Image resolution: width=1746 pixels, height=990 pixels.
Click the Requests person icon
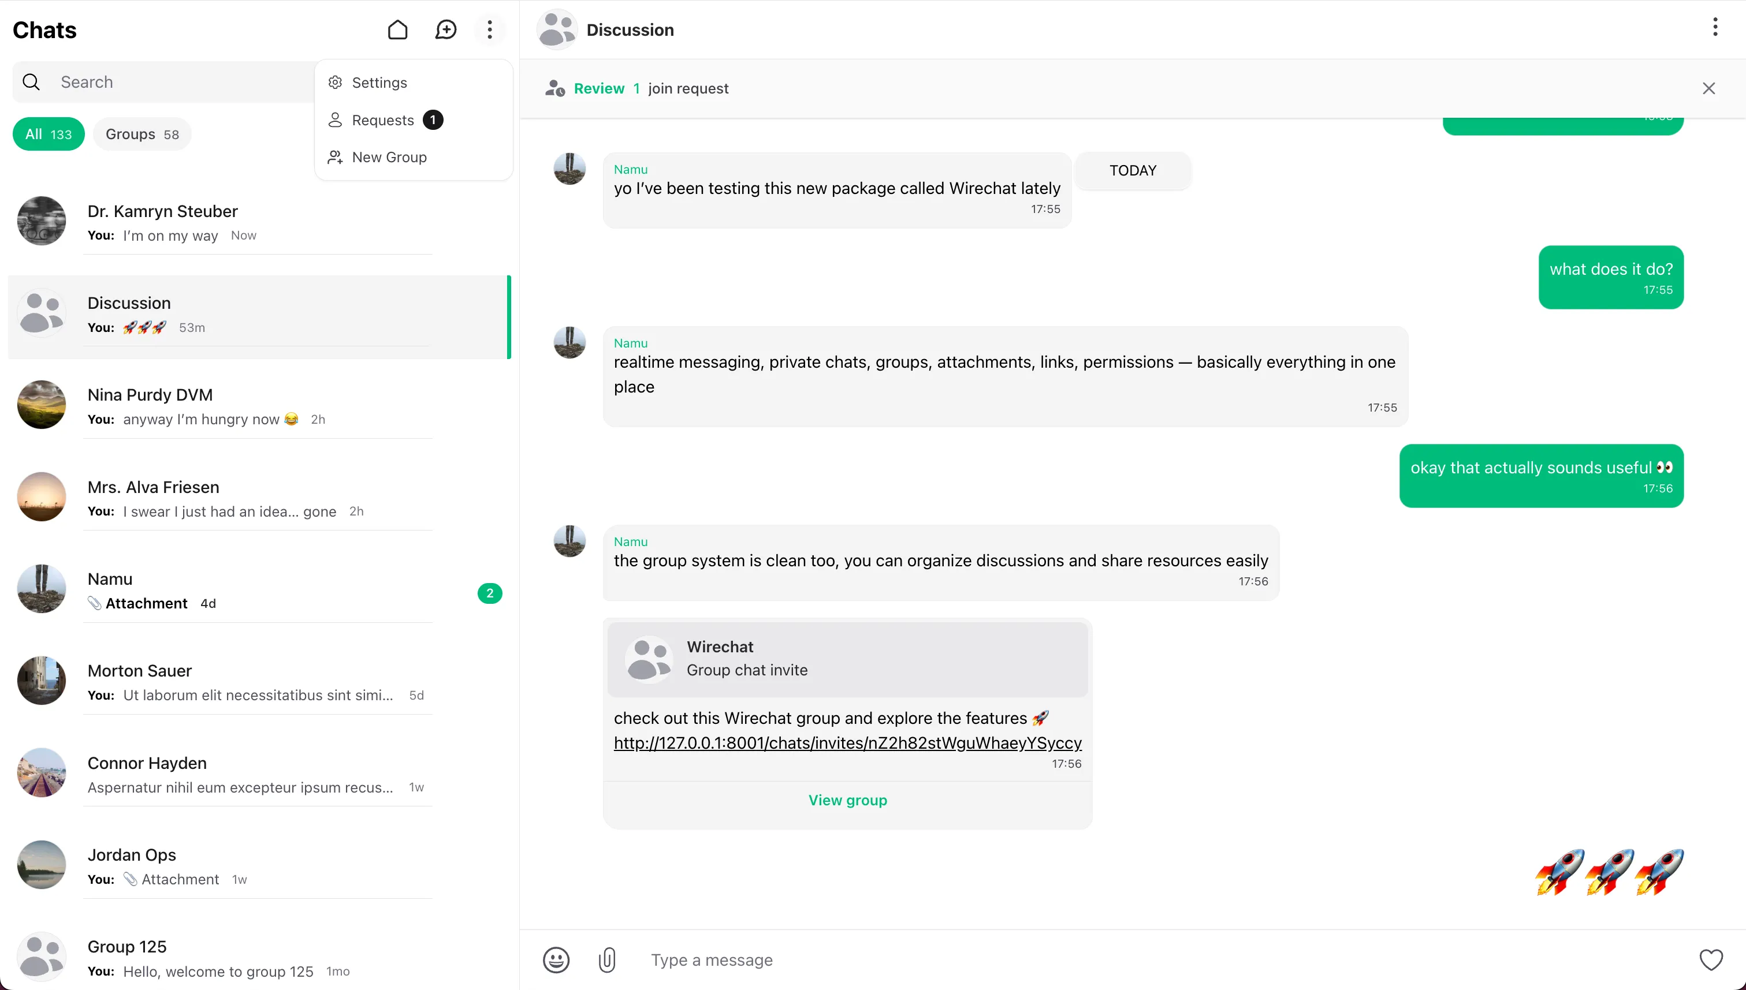coord(334,119)
